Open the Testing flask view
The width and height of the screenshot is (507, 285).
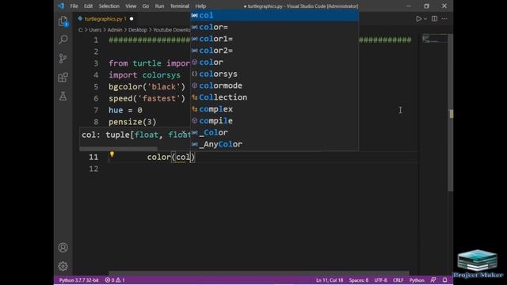[x=63, y=96]
